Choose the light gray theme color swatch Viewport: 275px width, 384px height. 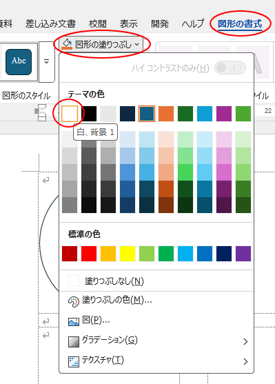pyautogui.click(x=108, y=114)
